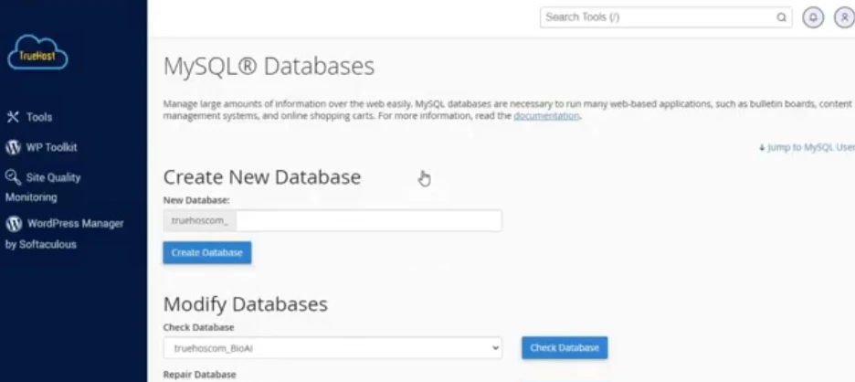The height and width of the screenshot is (382, 855).
Task: Click the WordPress Manager by Softaculous icon
Action: pyautogui.click(x=14, y=224)
